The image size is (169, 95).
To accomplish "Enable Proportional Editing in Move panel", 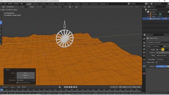I will (x=17, y=83).
